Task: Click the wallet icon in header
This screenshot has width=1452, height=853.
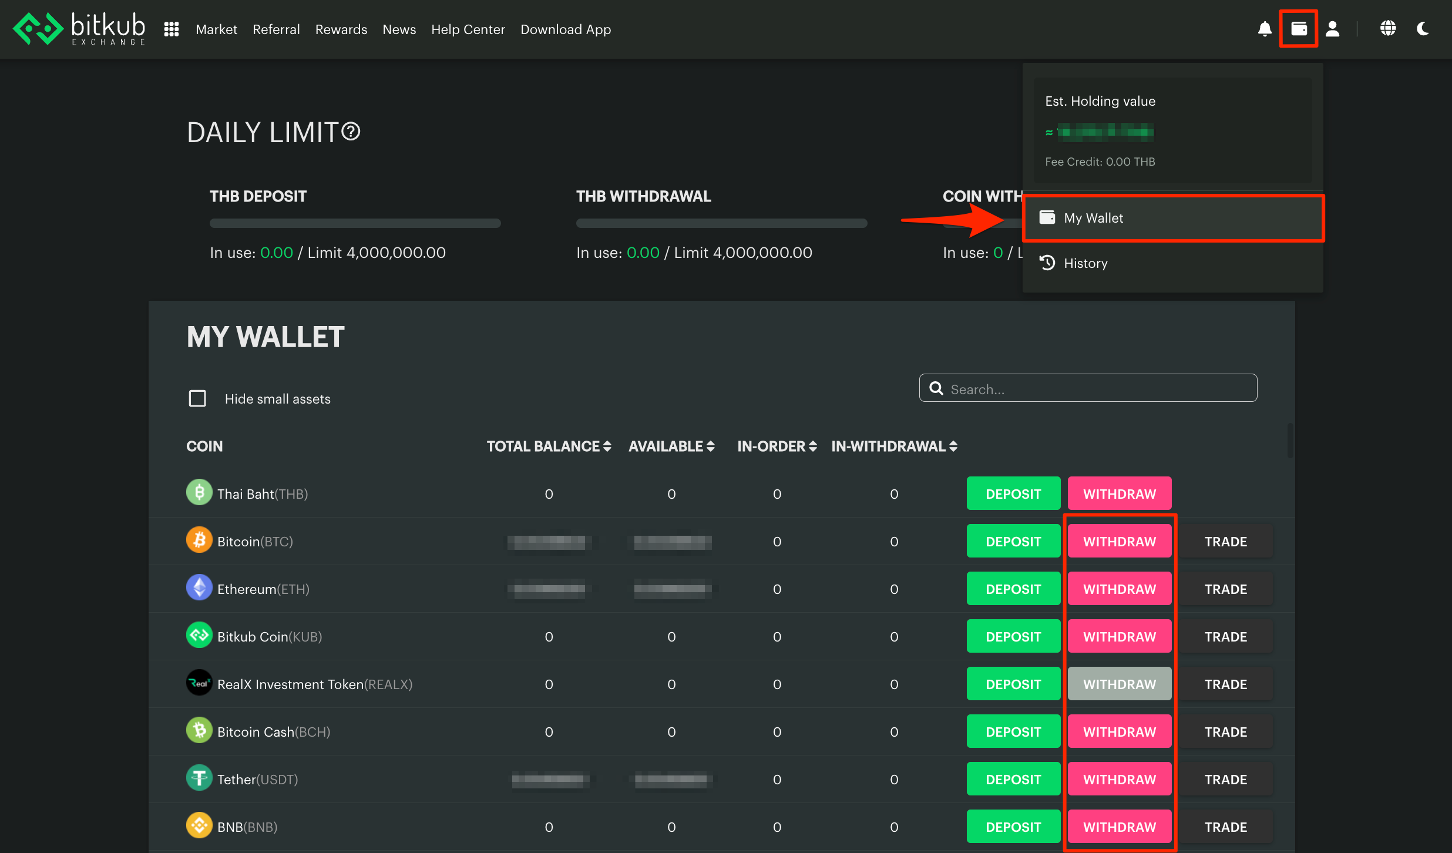Action: pos(1299,28)
